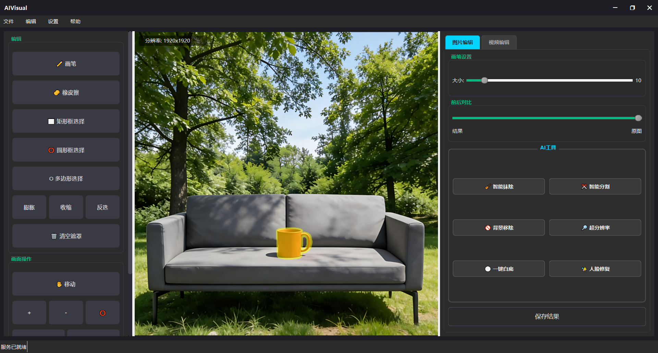Open the 设置 menu
The image size is (658, 353).
pyautogui.click(x=53, y=22)
